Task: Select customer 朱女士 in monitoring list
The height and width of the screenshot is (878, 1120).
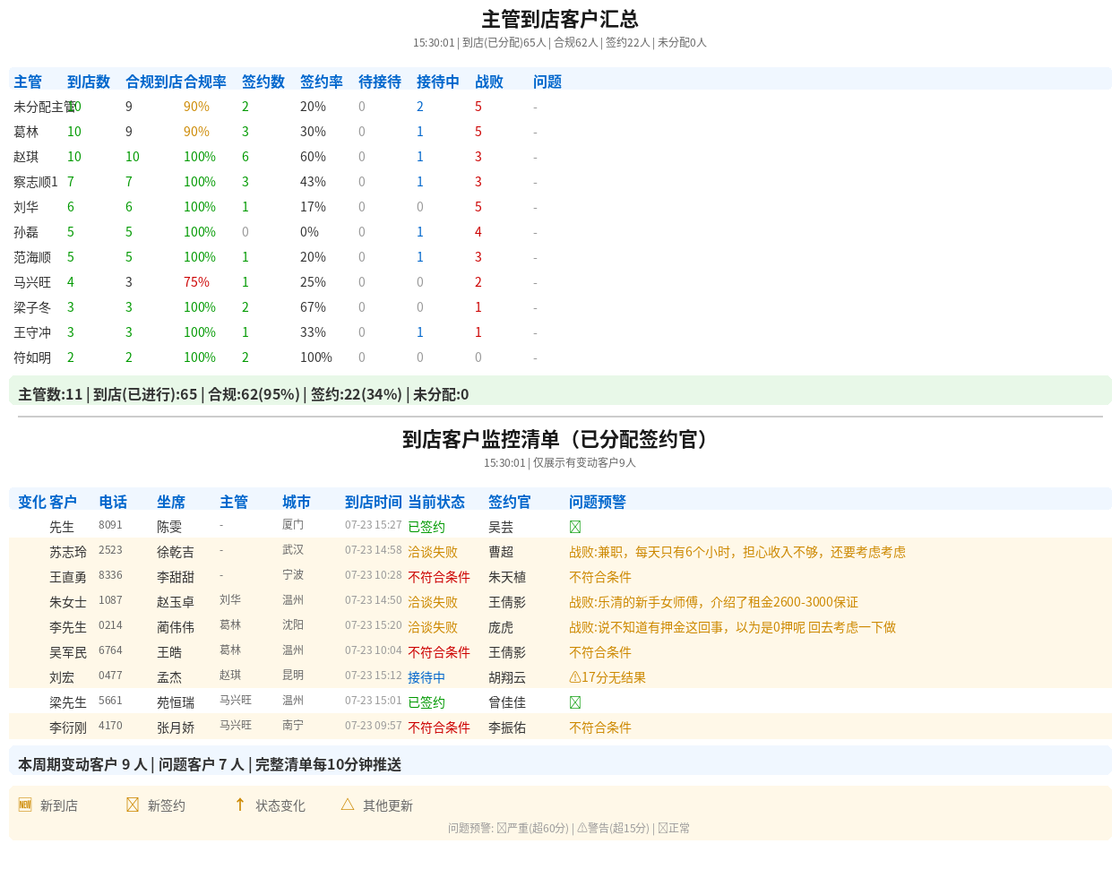Action: click(x=68, y=602)
